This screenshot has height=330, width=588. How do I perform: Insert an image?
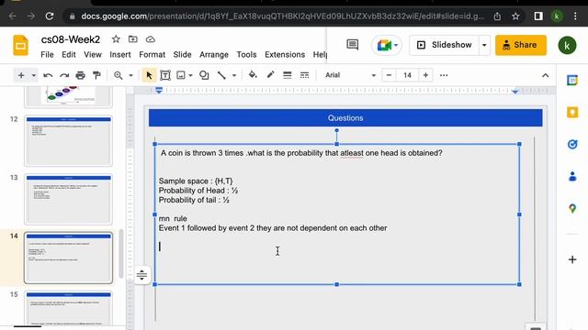coord(181,75)
